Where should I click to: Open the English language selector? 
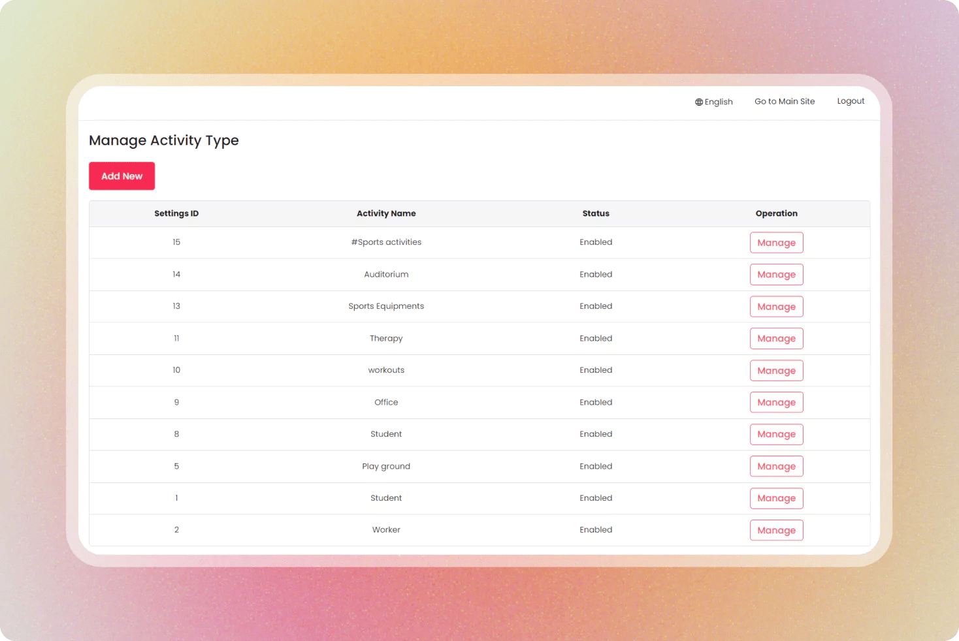(714, 102)
